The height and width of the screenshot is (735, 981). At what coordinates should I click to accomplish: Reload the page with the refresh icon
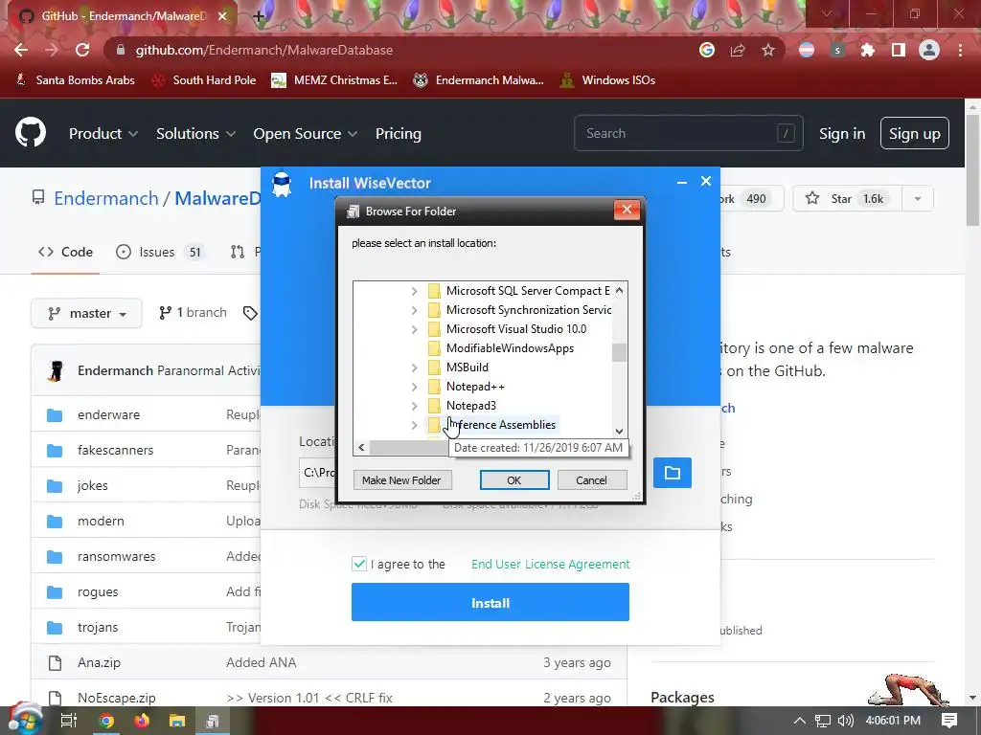(x=82, y=50)
